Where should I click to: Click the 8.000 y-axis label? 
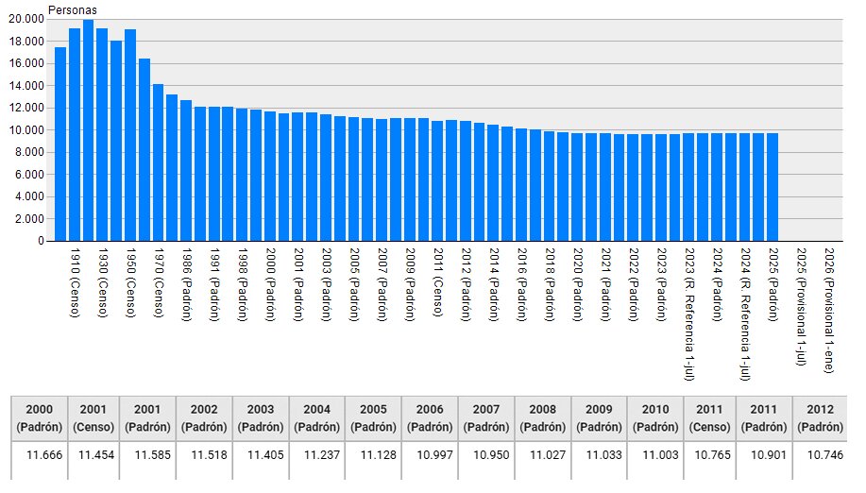click(x=29, y=152)
